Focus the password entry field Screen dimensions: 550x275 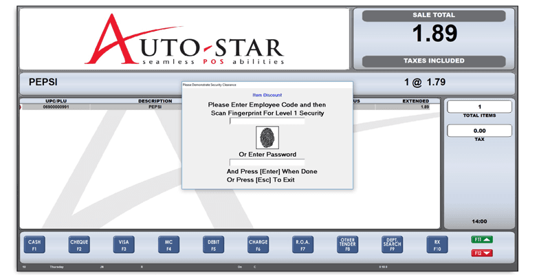pos(267,162)
